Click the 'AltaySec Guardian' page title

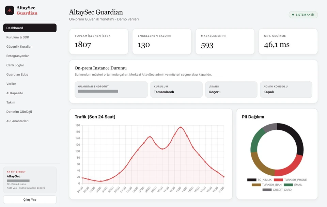pyautogui.click(x=96, y=12)
